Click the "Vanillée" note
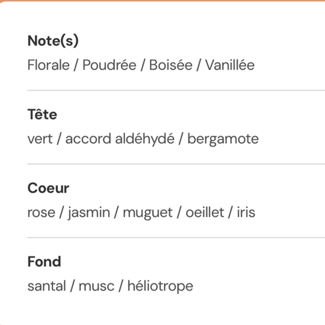Image resolution: width=325 pixels, height=325 pixels. coord(230,65)
